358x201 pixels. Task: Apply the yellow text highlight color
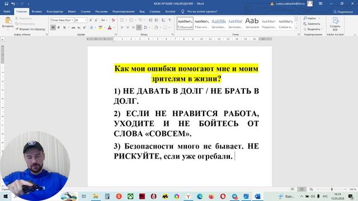(100, 27)
